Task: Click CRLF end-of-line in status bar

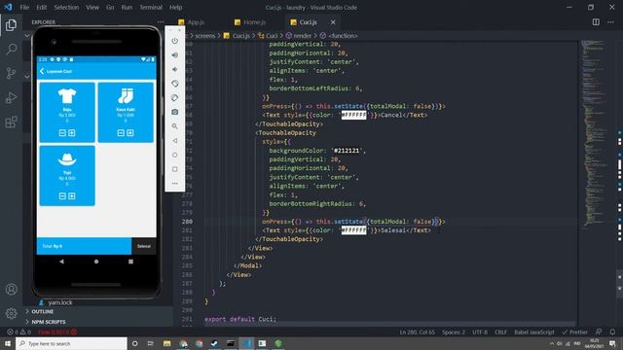Action: [500, 332]
